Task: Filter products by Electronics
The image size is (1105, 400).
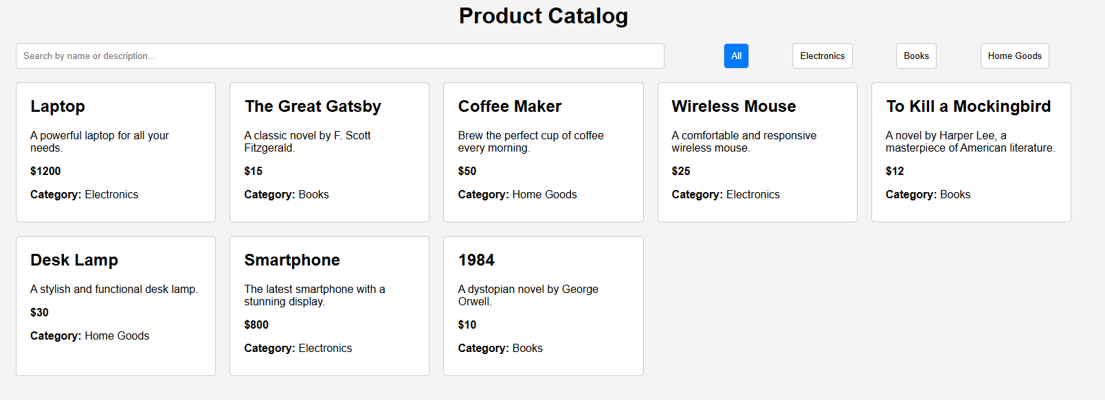Action: 822,56
